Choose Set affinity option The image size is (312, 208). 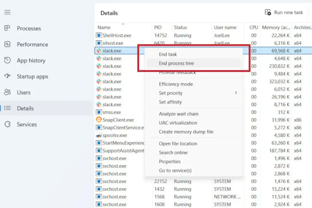coord(193,102)
